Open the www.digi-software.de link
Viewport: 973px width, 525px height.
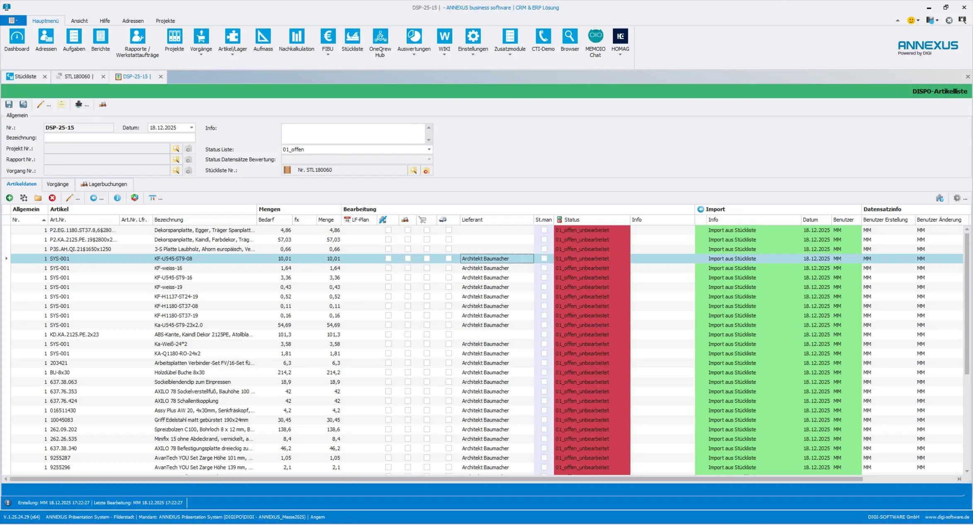946,517
